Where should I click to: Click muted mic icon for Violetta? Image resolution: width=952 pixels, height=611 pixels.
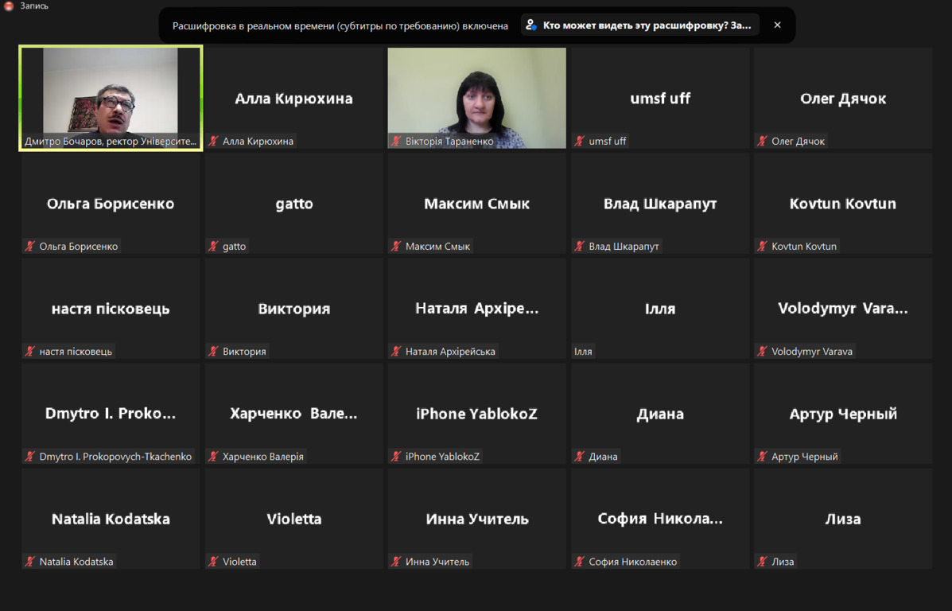pos(213,561)
